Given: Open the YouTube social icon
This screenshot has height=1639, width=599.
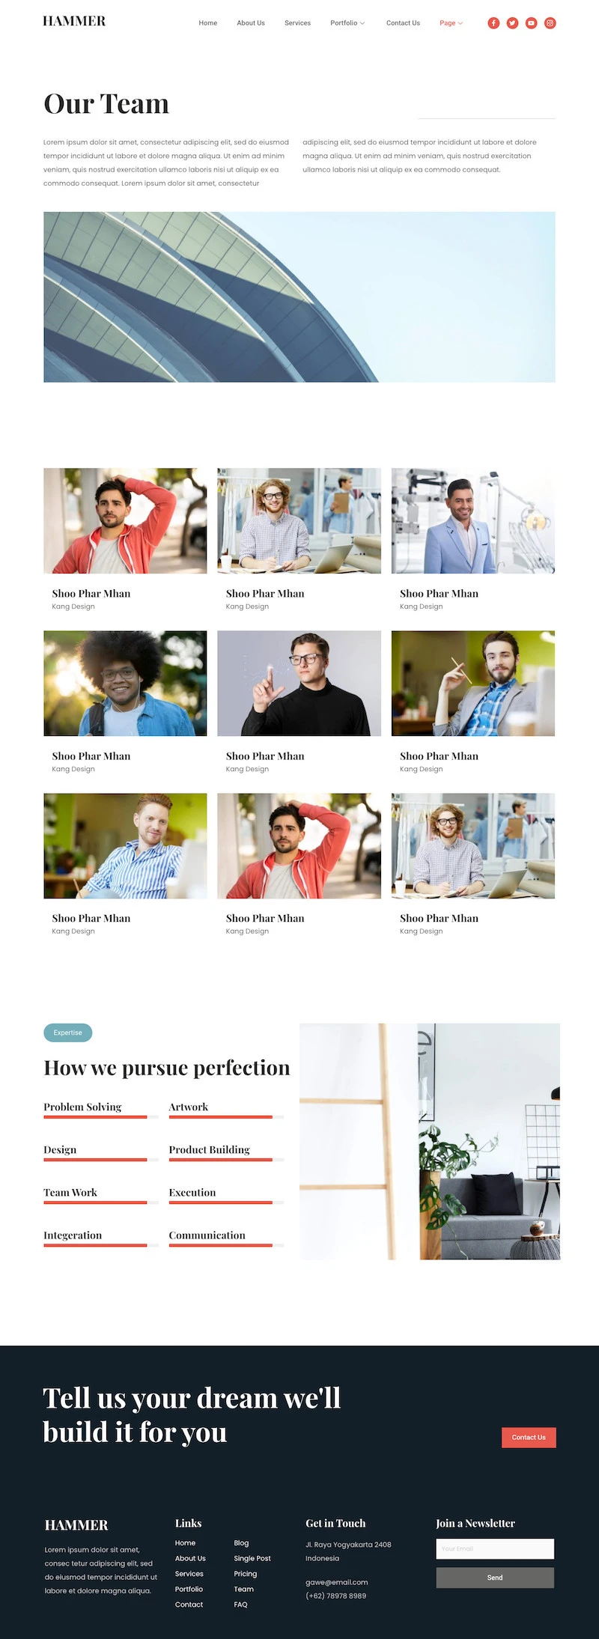Looking at the screenshot, I should pyautogui.click(x=531, y=23).
